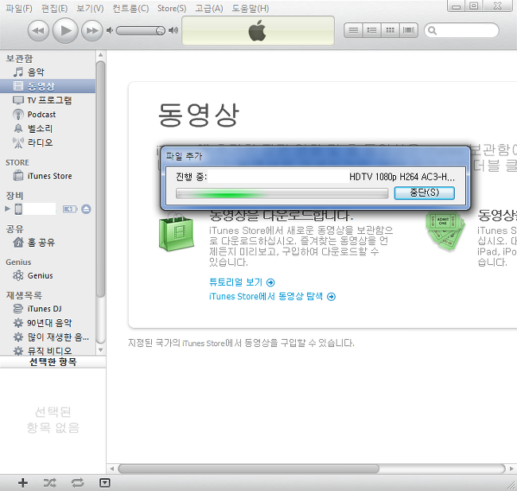Screen dimensions: 517x491
Task: Select 라디오 in the sidebar
Action: [x=48, y=142]
